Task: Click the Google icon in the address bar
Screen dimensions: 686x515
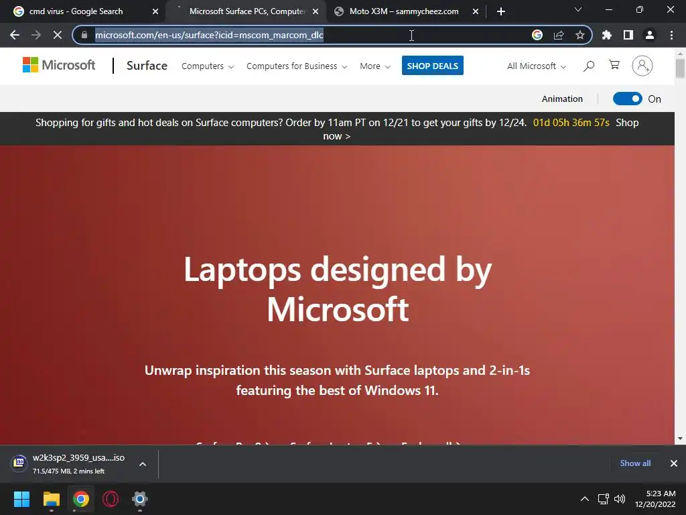Action: click(x=537, y=35)
